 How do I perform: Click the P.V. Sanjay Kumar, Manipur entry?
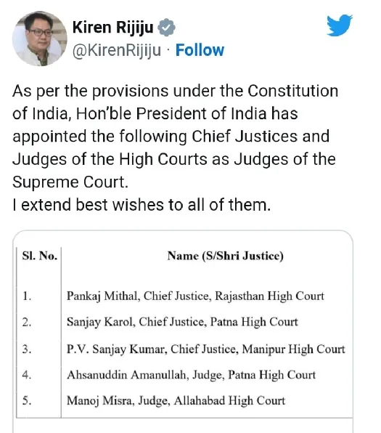coord(206,349)
